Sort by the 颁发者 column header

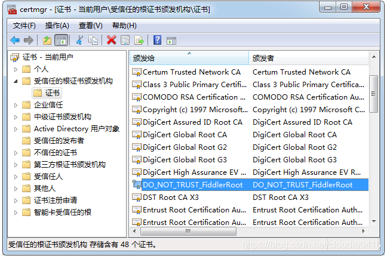(x=309, y=58)
